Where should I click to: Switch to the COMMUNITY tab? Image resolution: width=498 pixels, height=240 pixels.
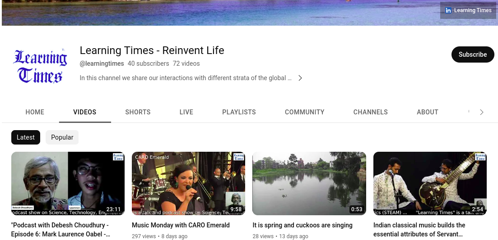pos(305,112)
